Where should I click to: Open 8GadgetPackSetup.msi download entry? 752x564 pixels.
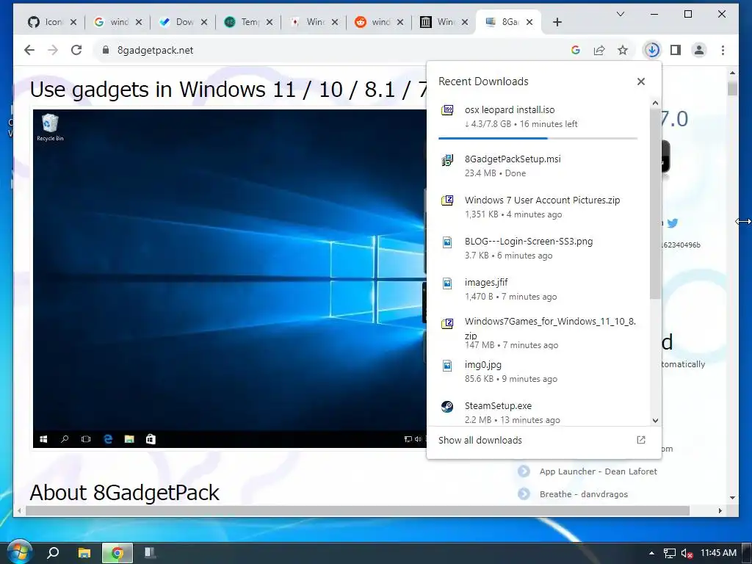point(538,165)
